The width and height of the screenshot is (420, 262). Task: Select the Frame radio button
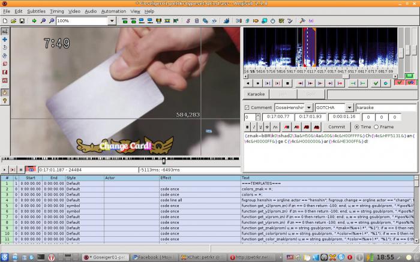point(376,127)
